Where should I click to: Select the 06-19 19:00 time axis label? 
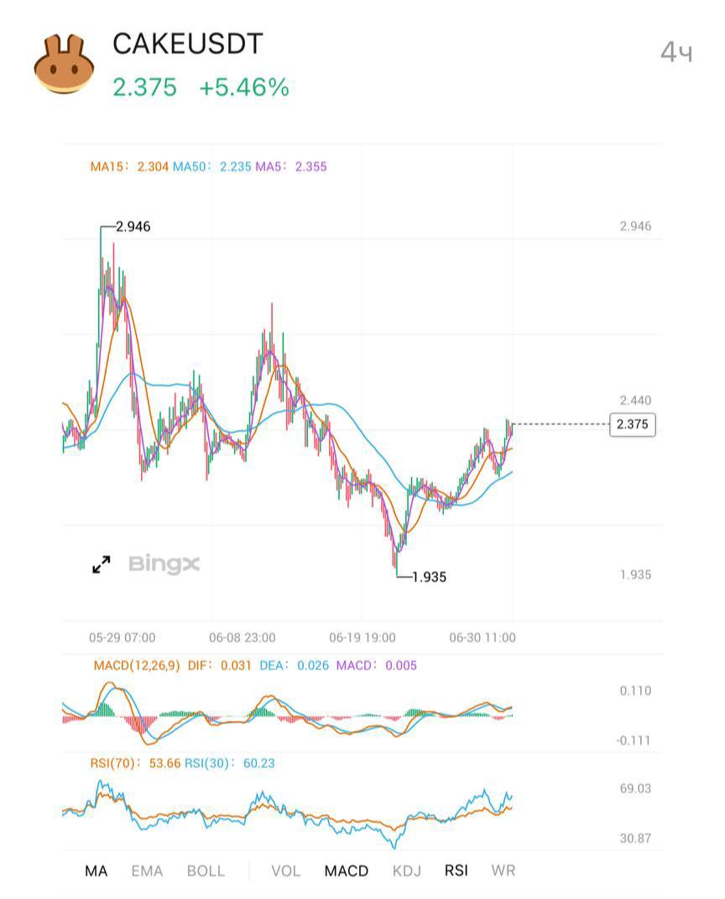point(362,637)
